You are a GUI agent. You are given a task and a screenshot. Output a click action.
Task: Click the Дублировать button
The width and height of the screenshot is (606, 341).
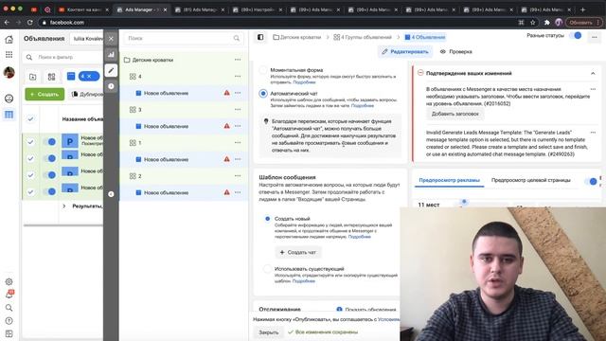[x=87, y=94]
